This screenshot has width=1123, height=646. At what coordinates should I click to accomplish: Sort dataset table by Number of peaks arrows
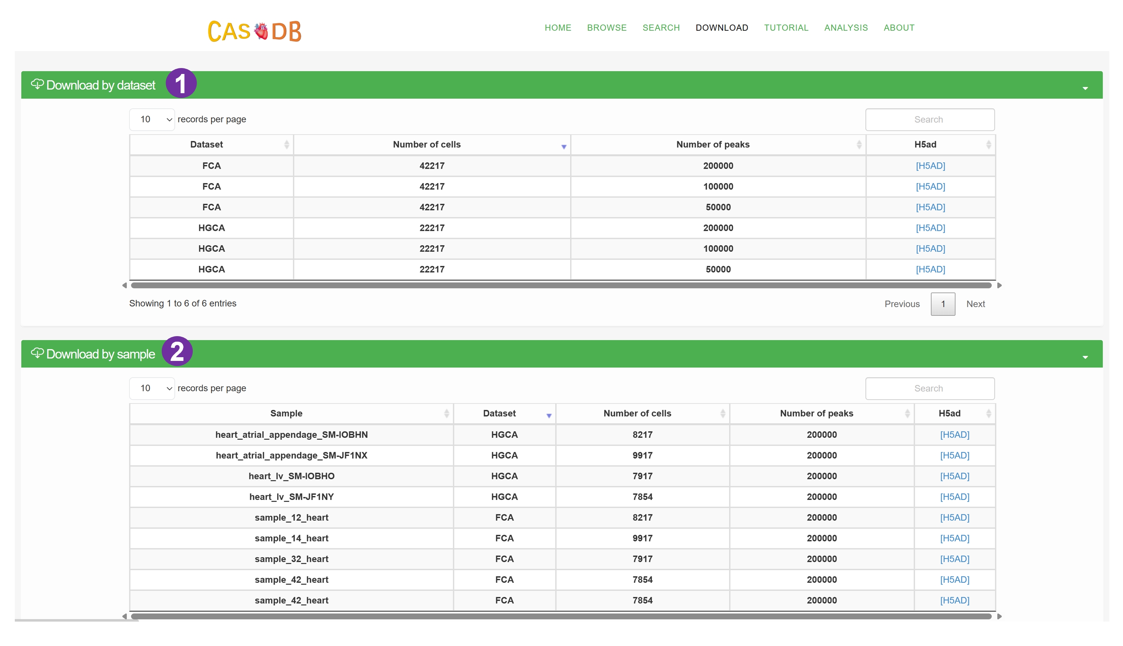[858, 145]
